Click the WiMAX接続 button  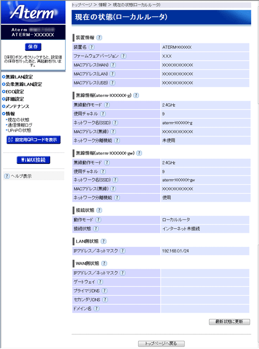[33, 160]
